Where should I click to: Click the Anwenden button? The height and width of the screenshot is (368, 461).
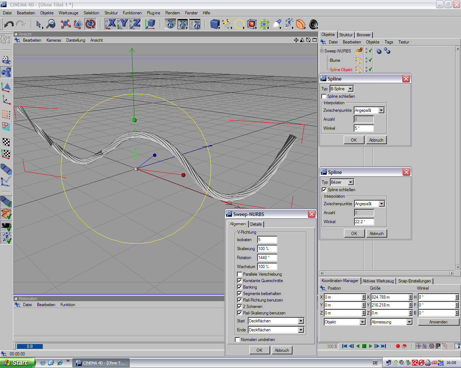438,322
